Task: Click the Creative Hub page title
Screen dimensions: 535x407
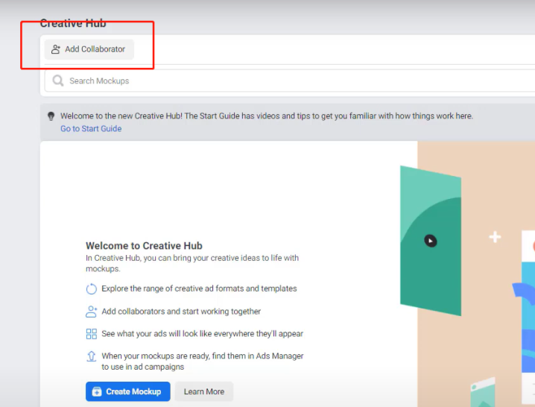Action: click(73, 23)
